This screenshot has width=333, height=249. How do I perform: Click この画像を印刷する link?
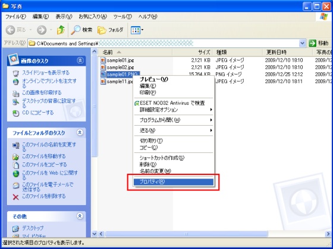pyautogui.click(x=42, y=92)
